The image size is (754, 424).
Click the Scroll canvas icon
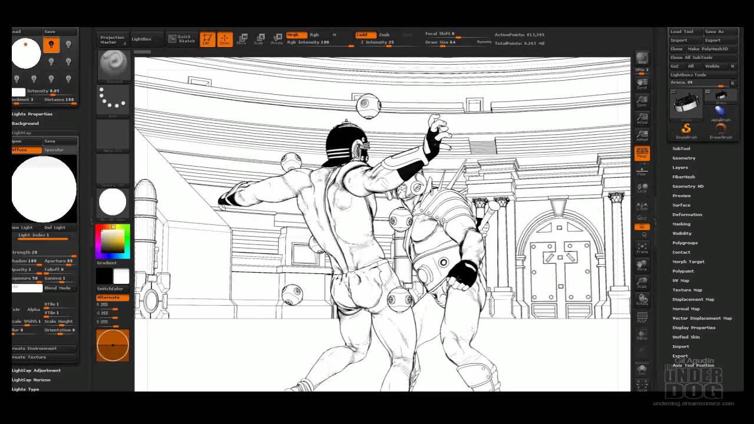[x=642, y=83]
